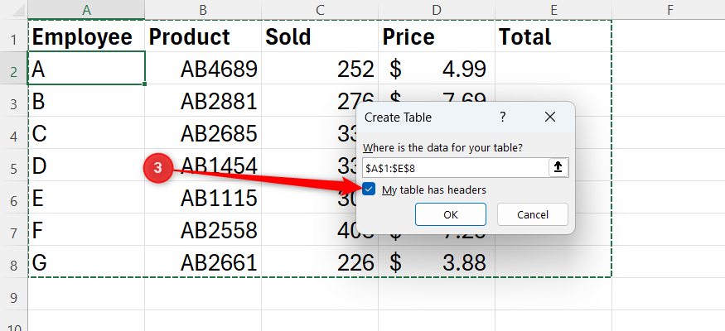Select the Price value 3.88
This screenshot has width=725, height=331.
point(437,262)
